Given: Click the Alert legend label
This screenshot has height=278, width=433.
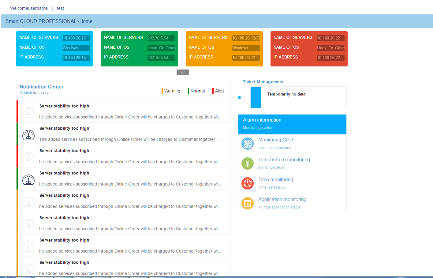Looking at the screenshot, I should (x=219, y=91).
